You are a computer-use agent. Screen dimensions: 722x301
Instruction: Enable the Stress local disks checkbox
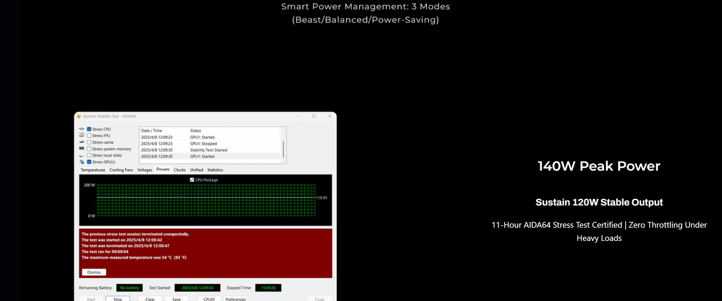coord(89,155)
